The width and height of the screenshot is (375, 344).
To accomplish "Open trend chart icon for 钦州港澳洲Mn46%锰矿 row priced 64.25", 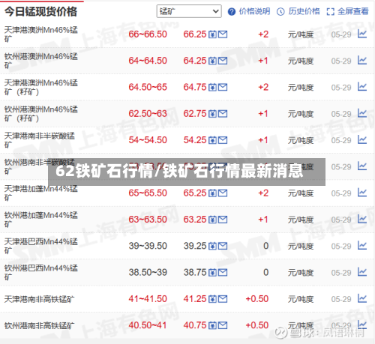I will click(x=362, y=61).
